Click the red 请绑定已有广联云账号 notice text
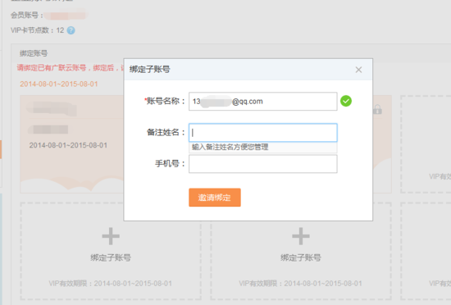451x305 pixels. coord(71,68)
